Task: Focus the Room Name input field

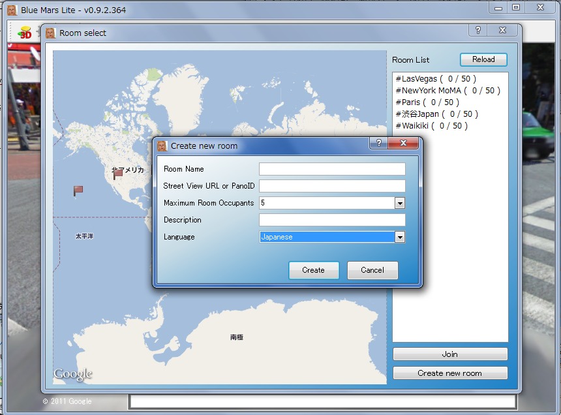Action: [332, 169]
